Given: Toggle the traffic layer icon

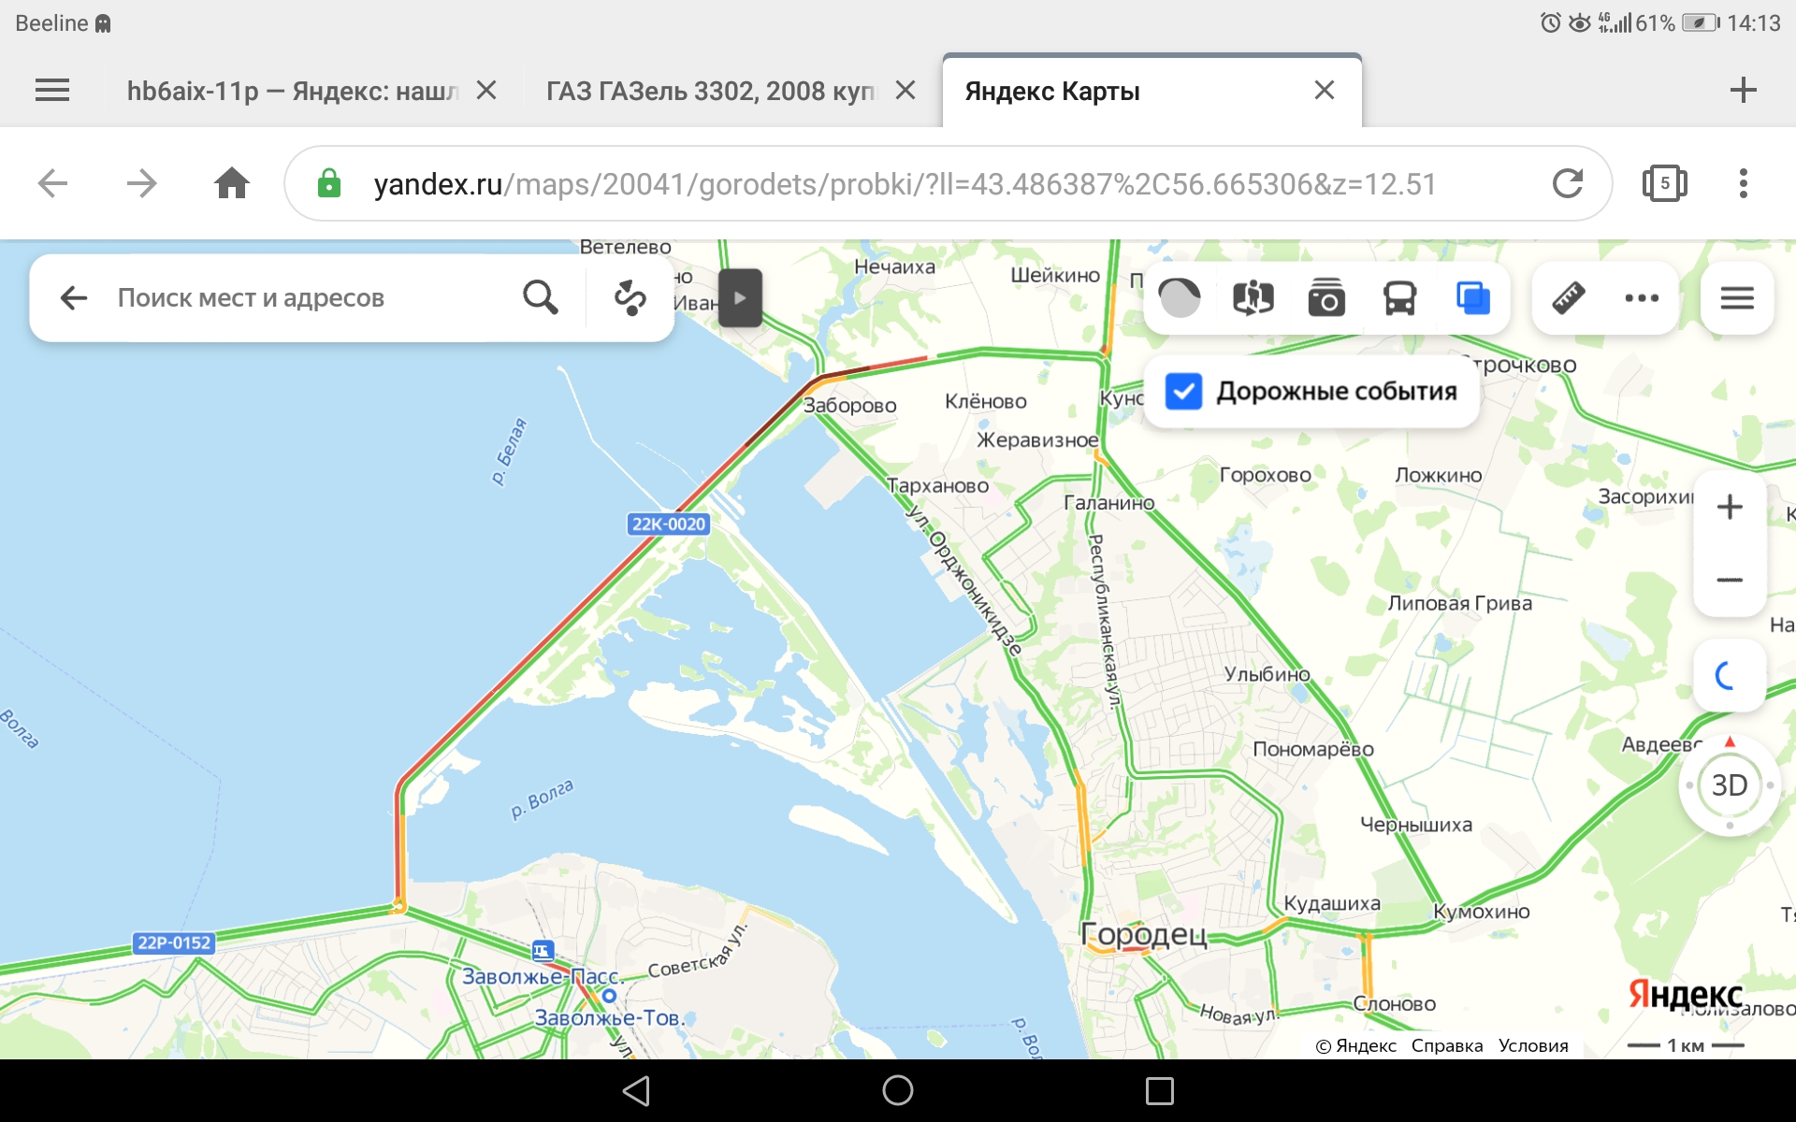Looking at the screenshot, I should (x=1180, y=298).
